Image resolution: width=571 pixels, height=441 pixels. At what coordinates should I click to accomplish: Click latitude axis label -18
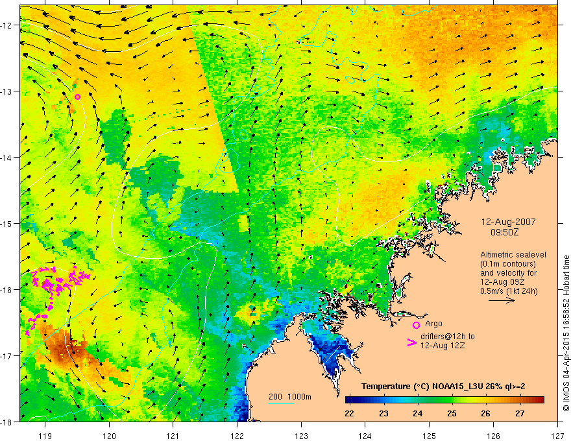coord(6,422)
